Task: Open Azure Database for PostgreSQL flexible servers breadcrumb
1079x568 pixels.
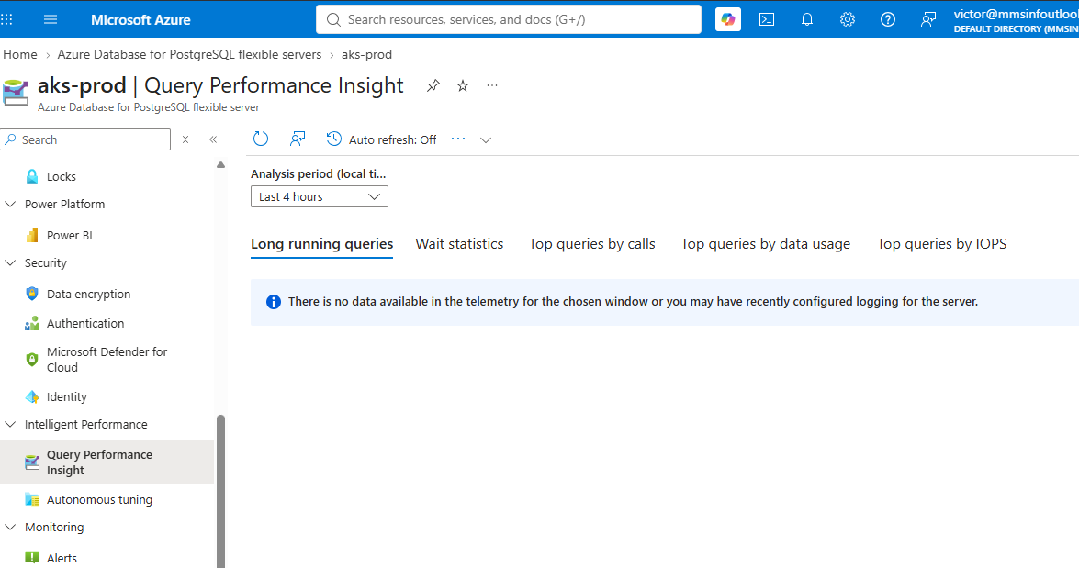Action: pyautogui.click(x=189, y=54)
